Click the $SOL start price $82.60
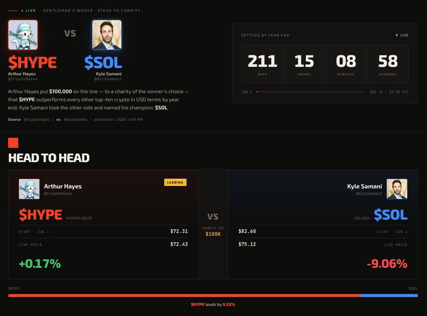 click(247, 231)
